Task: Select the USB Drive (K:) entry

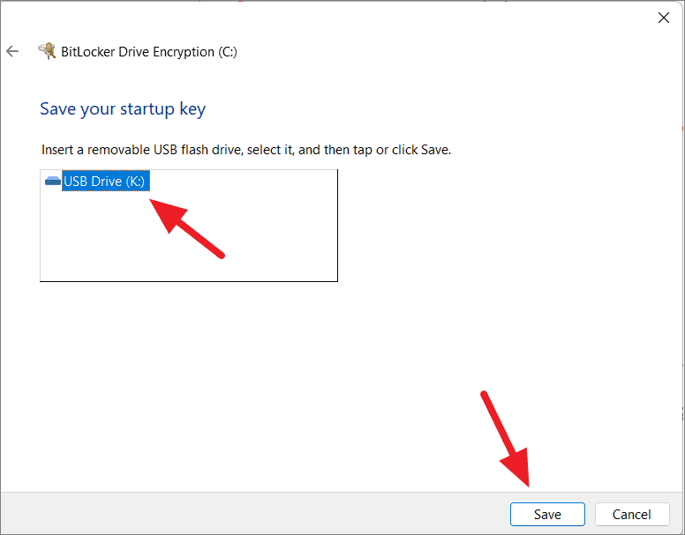Action: tap(106, 181)
